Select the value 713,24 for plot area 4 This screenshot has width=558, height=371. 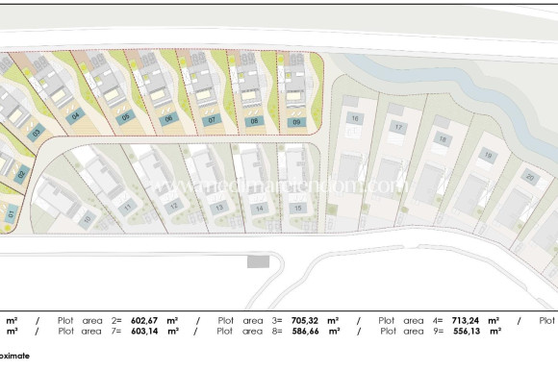coord(466,321)
